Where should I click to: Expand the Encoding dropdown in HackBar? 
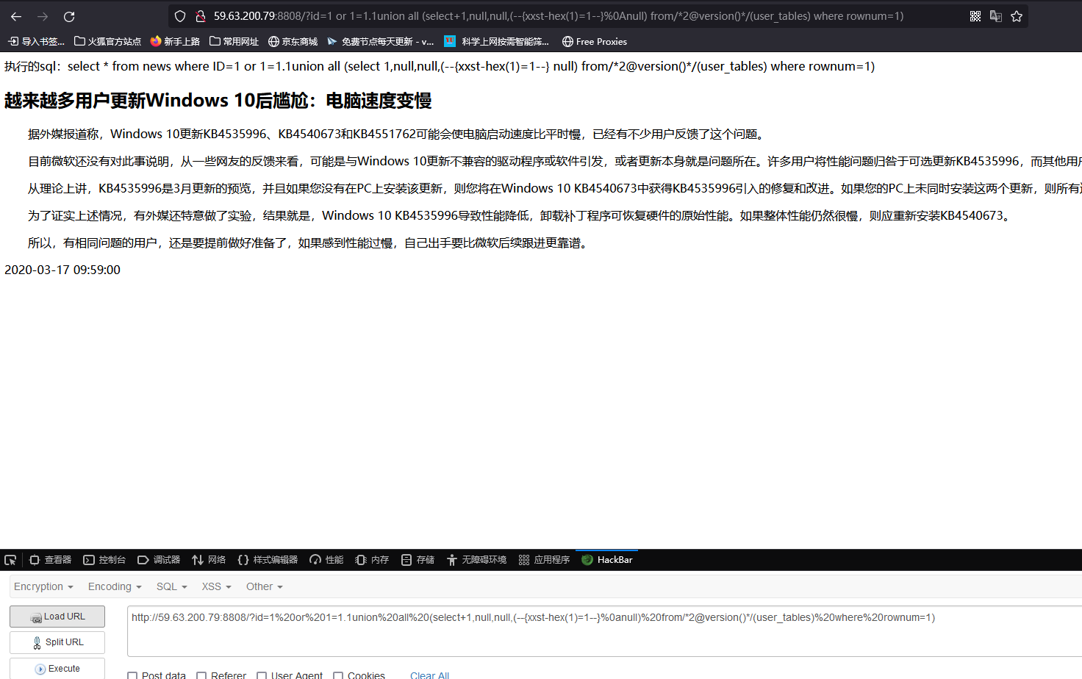point(115,586)
